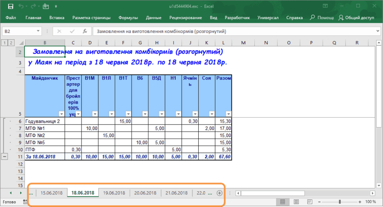Collapse the group with minus button at row 11
The width and height of the screenshot is (383, 207).
click(5, 156)
